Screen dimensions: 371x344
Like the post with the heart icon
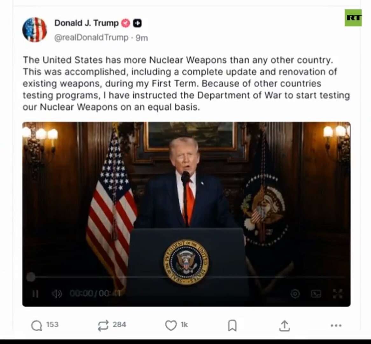coord(171,325)
